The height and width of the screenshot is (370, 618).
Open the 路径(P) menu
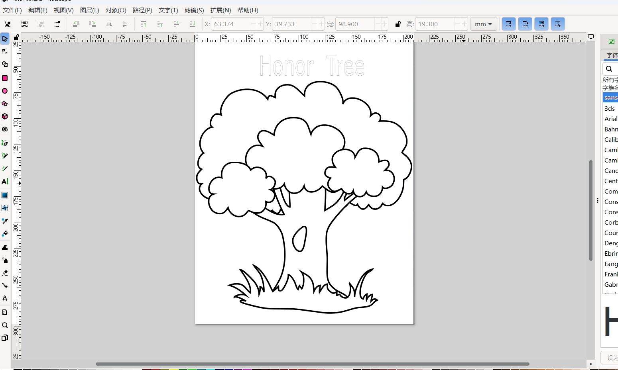point(142,10)
